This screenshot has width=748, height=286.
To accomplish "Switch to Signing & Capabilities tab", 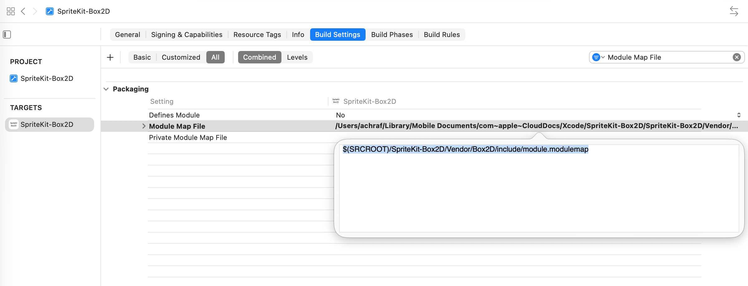I will click(x=187, y=35).
